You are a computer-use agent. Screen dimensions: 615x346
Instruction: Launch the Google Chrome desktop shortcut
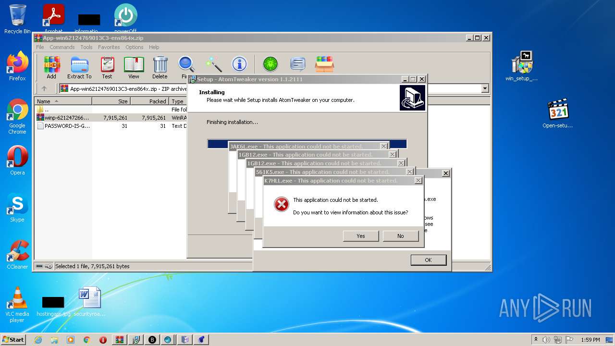[x=17, y=116]
